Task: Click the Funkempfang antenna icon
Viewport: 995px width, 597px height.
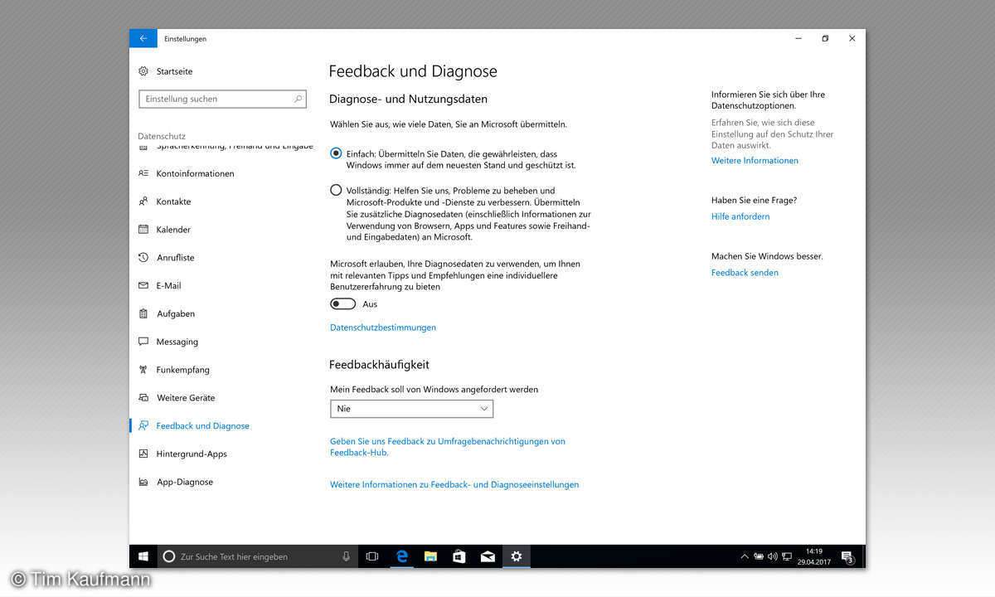Action: (x=143, y=370)
